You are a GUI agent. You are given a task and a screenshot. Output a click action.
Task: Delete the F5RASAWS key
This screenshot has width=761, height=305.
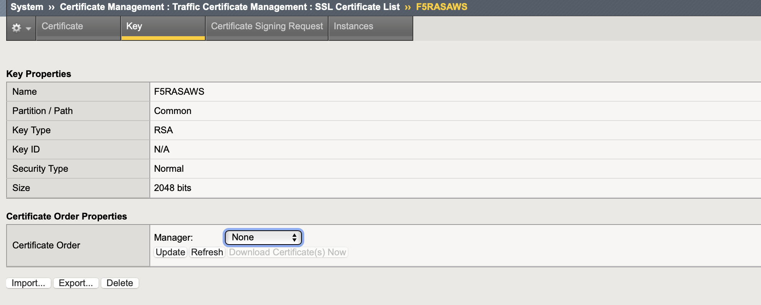(x=120, y=283)
